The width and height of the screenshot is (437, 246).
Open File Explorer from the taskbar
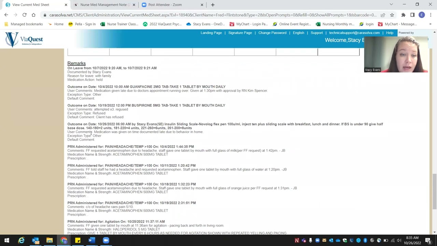coord(50,241)
